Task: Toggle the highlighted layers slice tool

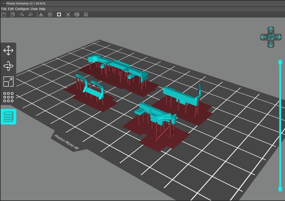Action: (8, 117)
